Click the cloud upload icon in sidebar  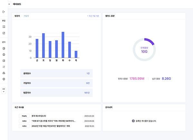point(4,73)
